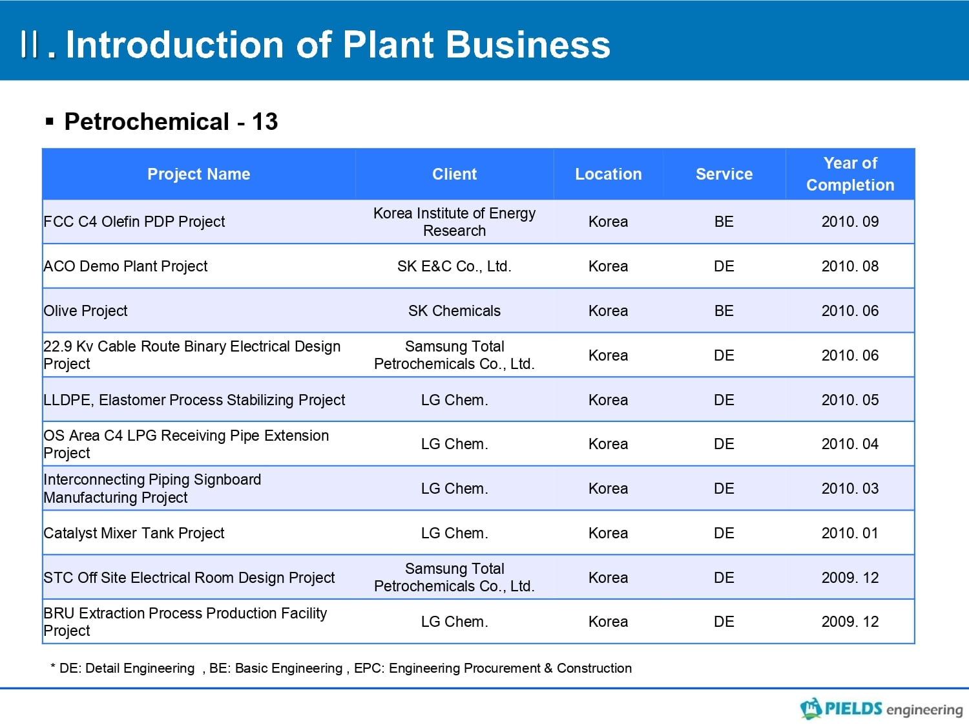Click the '2010. 03' completion cell
This screenshot has height=727, width=969.
coord(850,489)
